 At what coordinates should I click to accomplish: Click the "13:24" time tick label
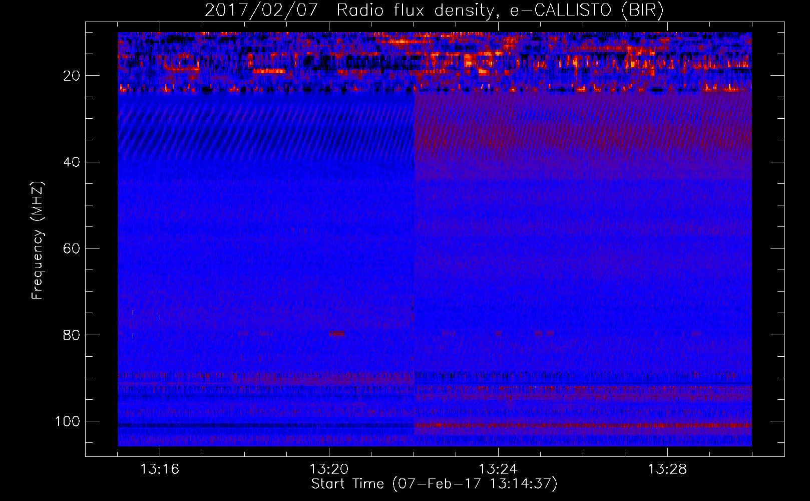pos(498,469)
